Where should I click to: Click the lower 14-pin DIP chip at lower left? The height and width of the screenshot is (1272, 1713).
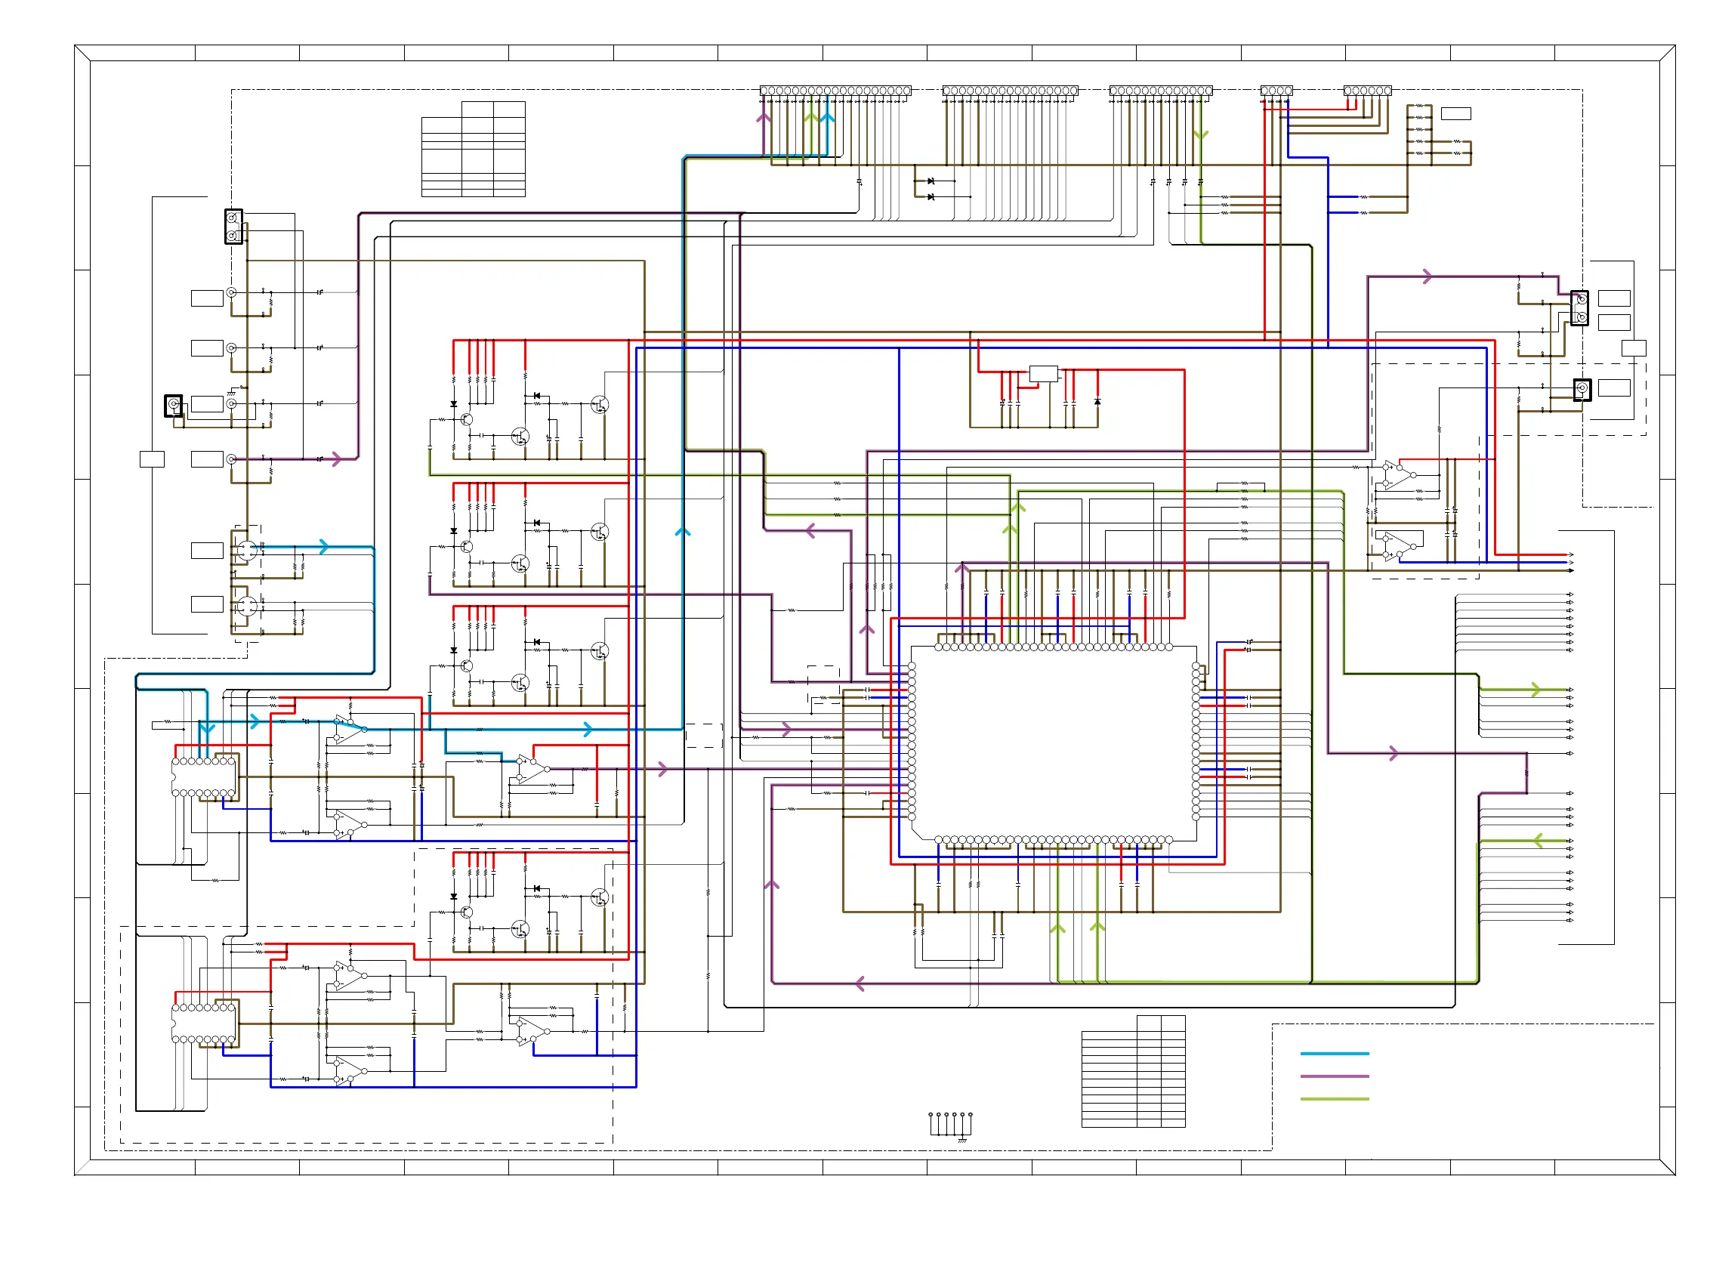pos(204,1023)
